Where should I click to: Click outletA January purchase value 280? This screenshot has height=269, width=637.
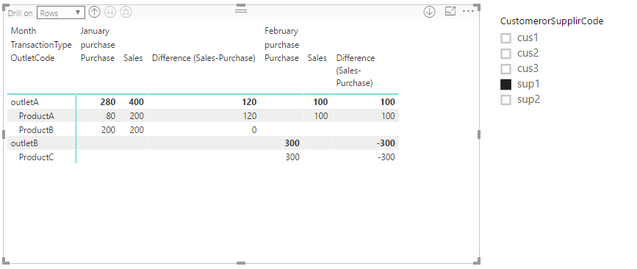[108, 102]
